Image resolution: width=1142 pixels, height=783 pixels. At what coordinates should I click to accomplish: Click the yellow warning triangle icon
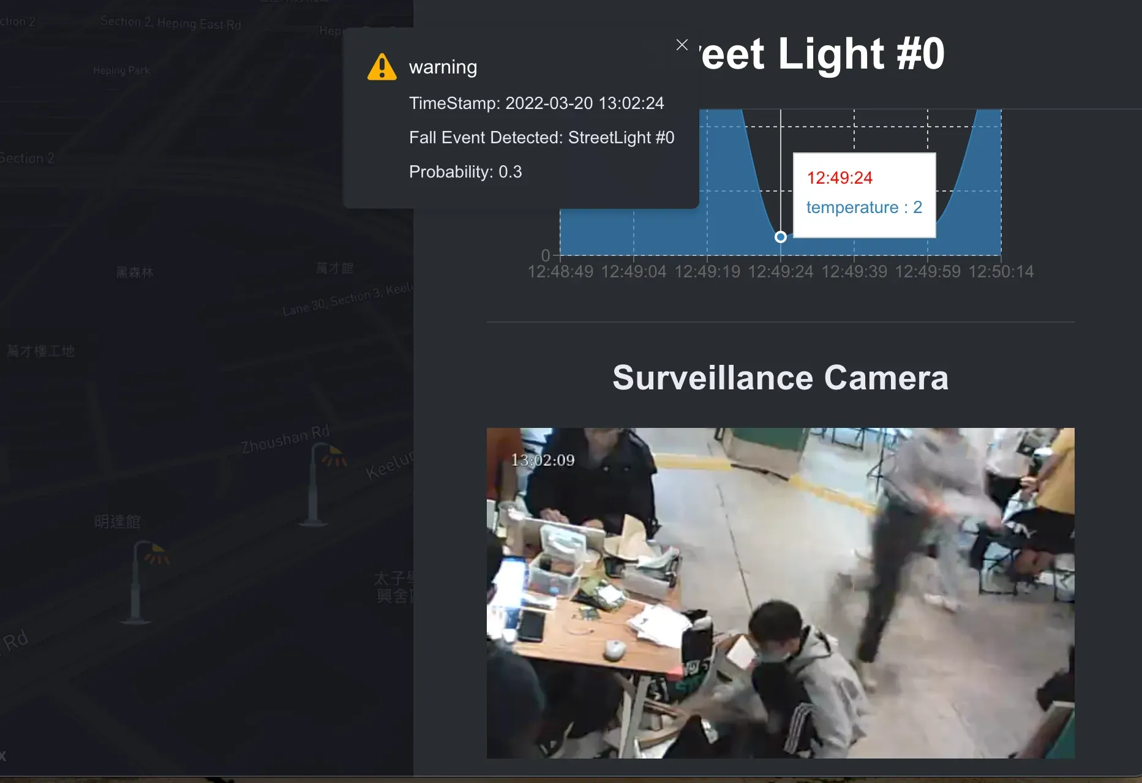382,67
